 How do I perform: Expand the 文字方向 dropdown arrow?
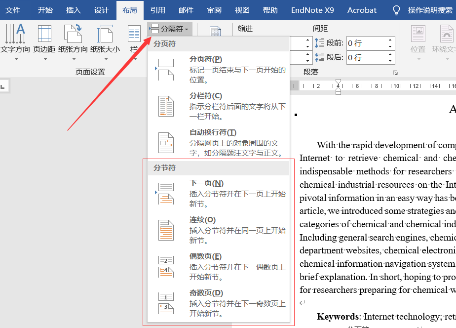16,59
